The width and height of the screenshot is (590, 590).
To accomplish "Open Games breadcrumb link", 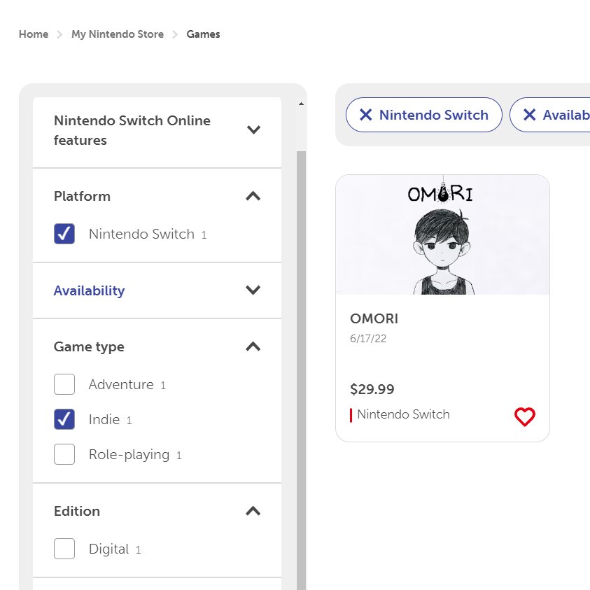I will (203, 34).
